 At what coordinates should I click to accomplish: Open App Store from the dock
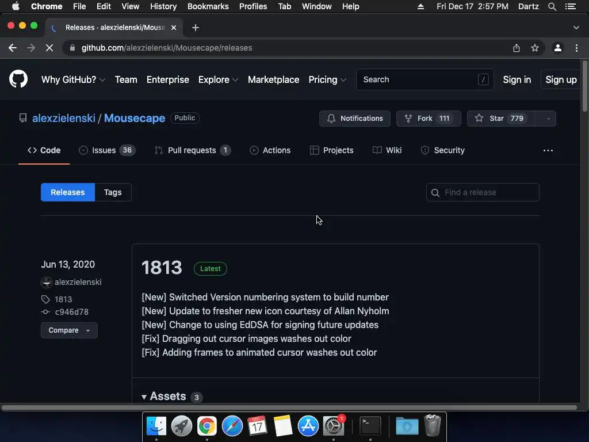[308, 426]
